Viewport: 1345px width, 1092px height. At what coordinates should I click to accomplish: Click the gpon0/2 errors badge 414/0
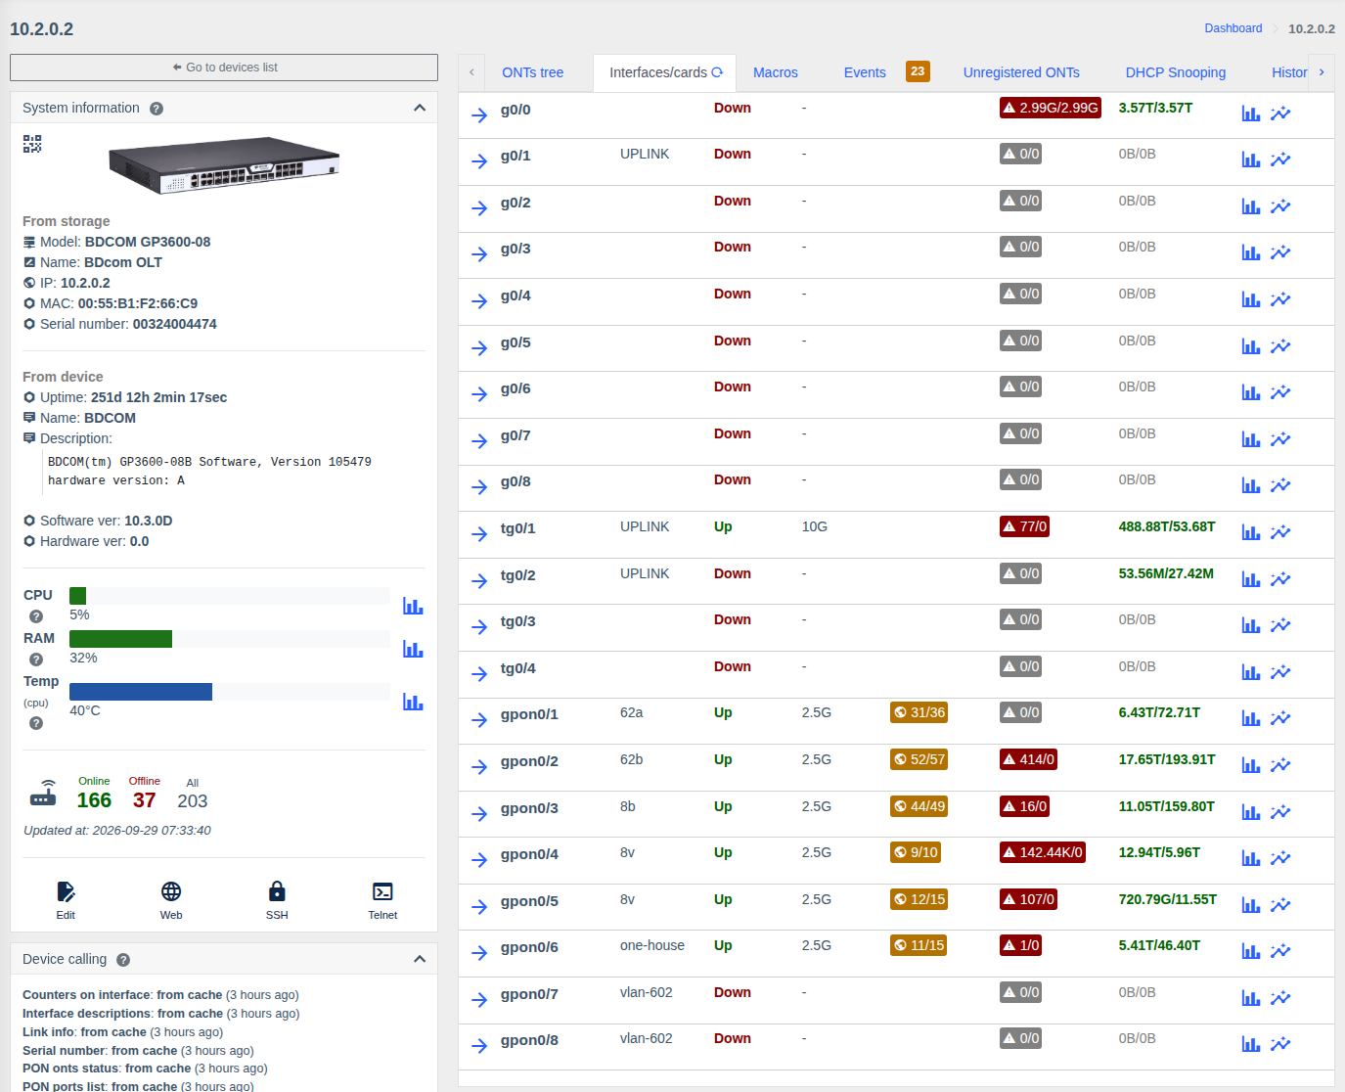point(1028,759)
